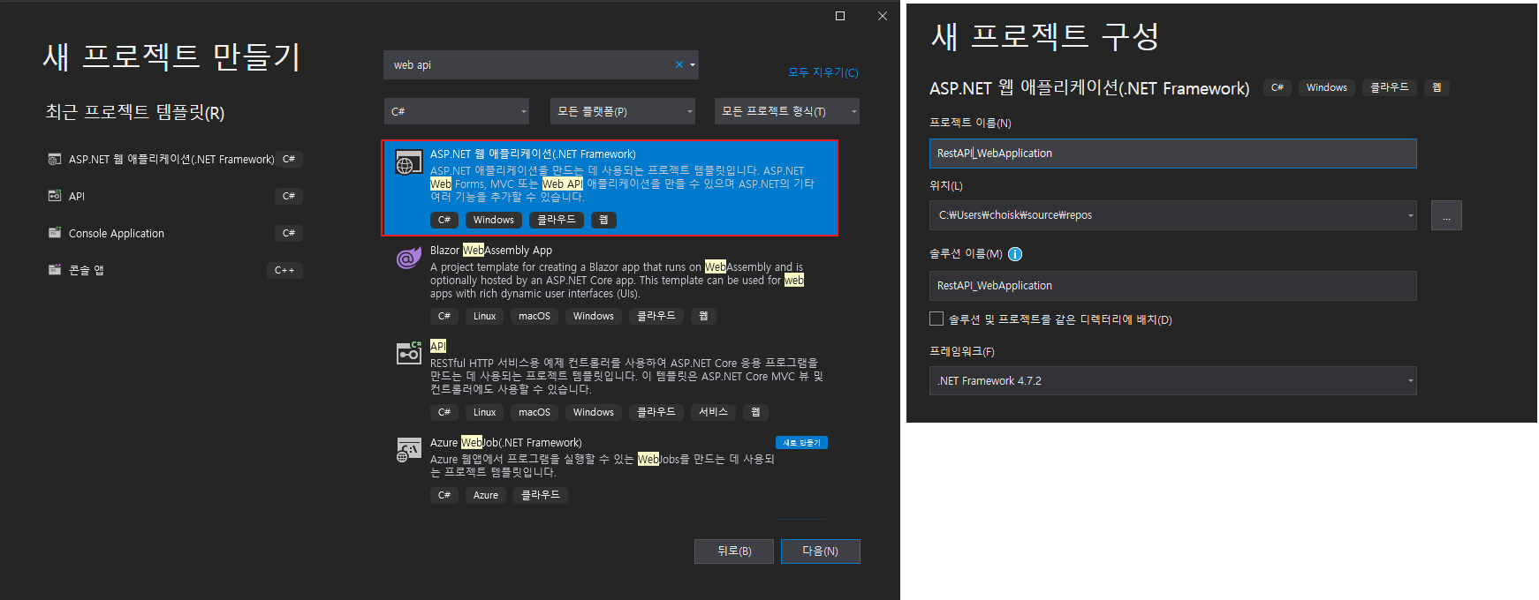The width and height of the screenshot is (1539, 600).
Task: Close the new project dialog
Action: pos(883,16)
